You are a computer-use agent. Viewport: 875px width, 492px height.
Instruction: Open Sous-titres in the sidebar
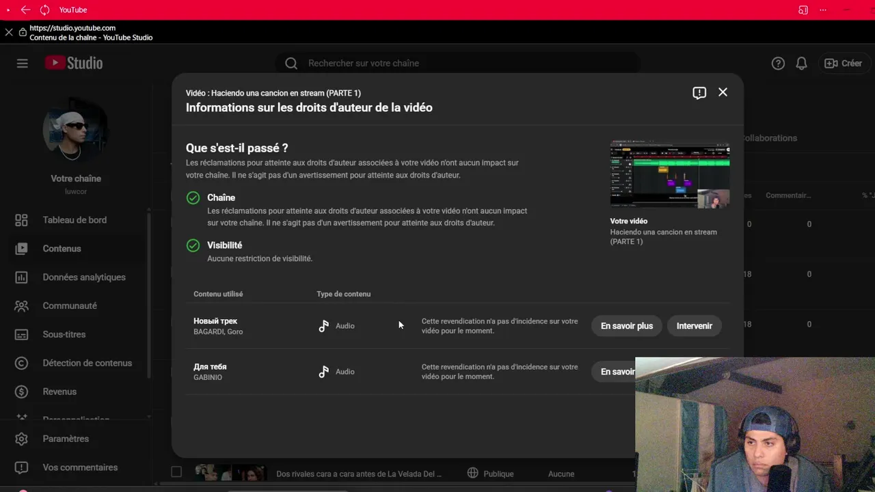[64, 335]
